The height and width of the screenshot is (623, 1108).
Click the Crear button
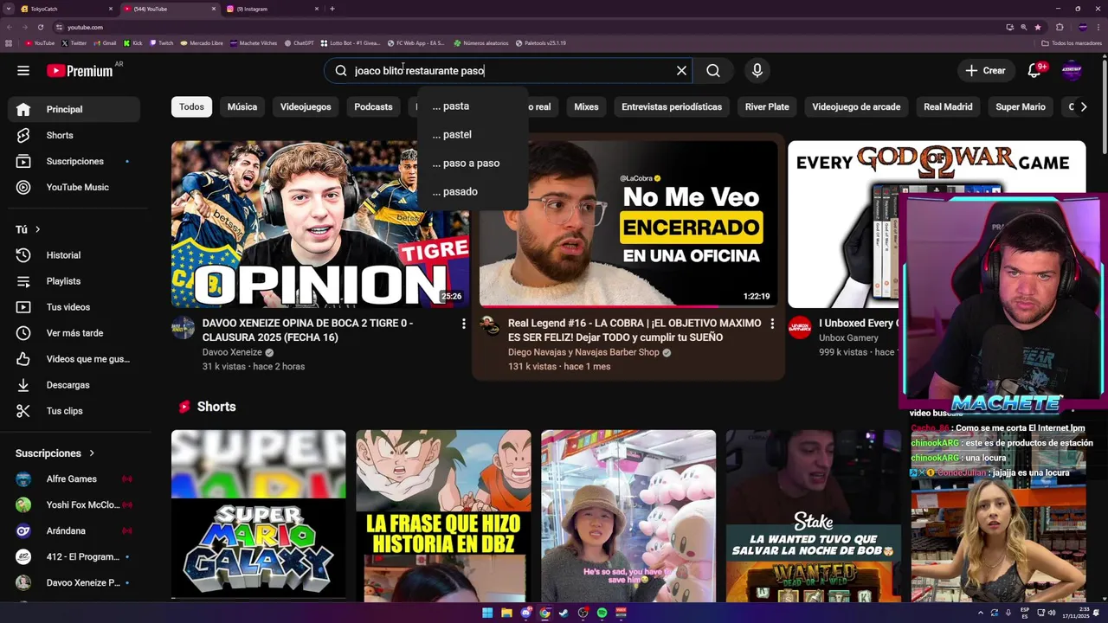click(985, 71)
